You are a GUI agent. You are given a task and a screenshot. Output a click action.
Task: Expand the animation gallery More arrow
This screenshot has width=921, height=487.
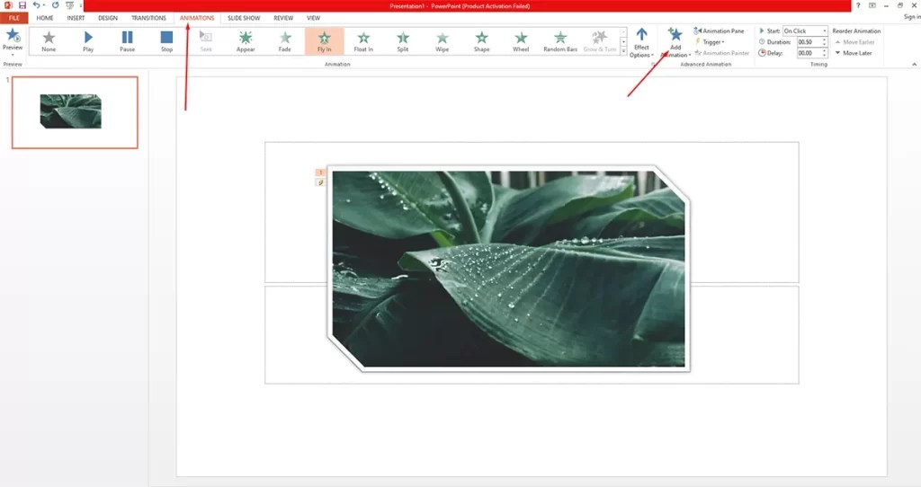(x=623, y=51)
